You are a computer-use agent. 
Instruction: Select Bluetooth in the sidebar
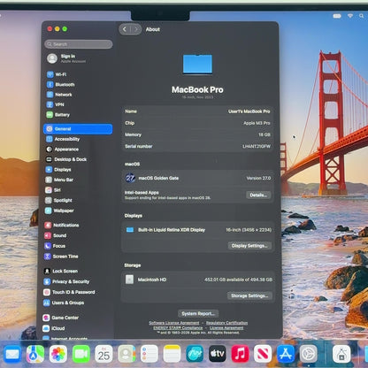[61, 85]
